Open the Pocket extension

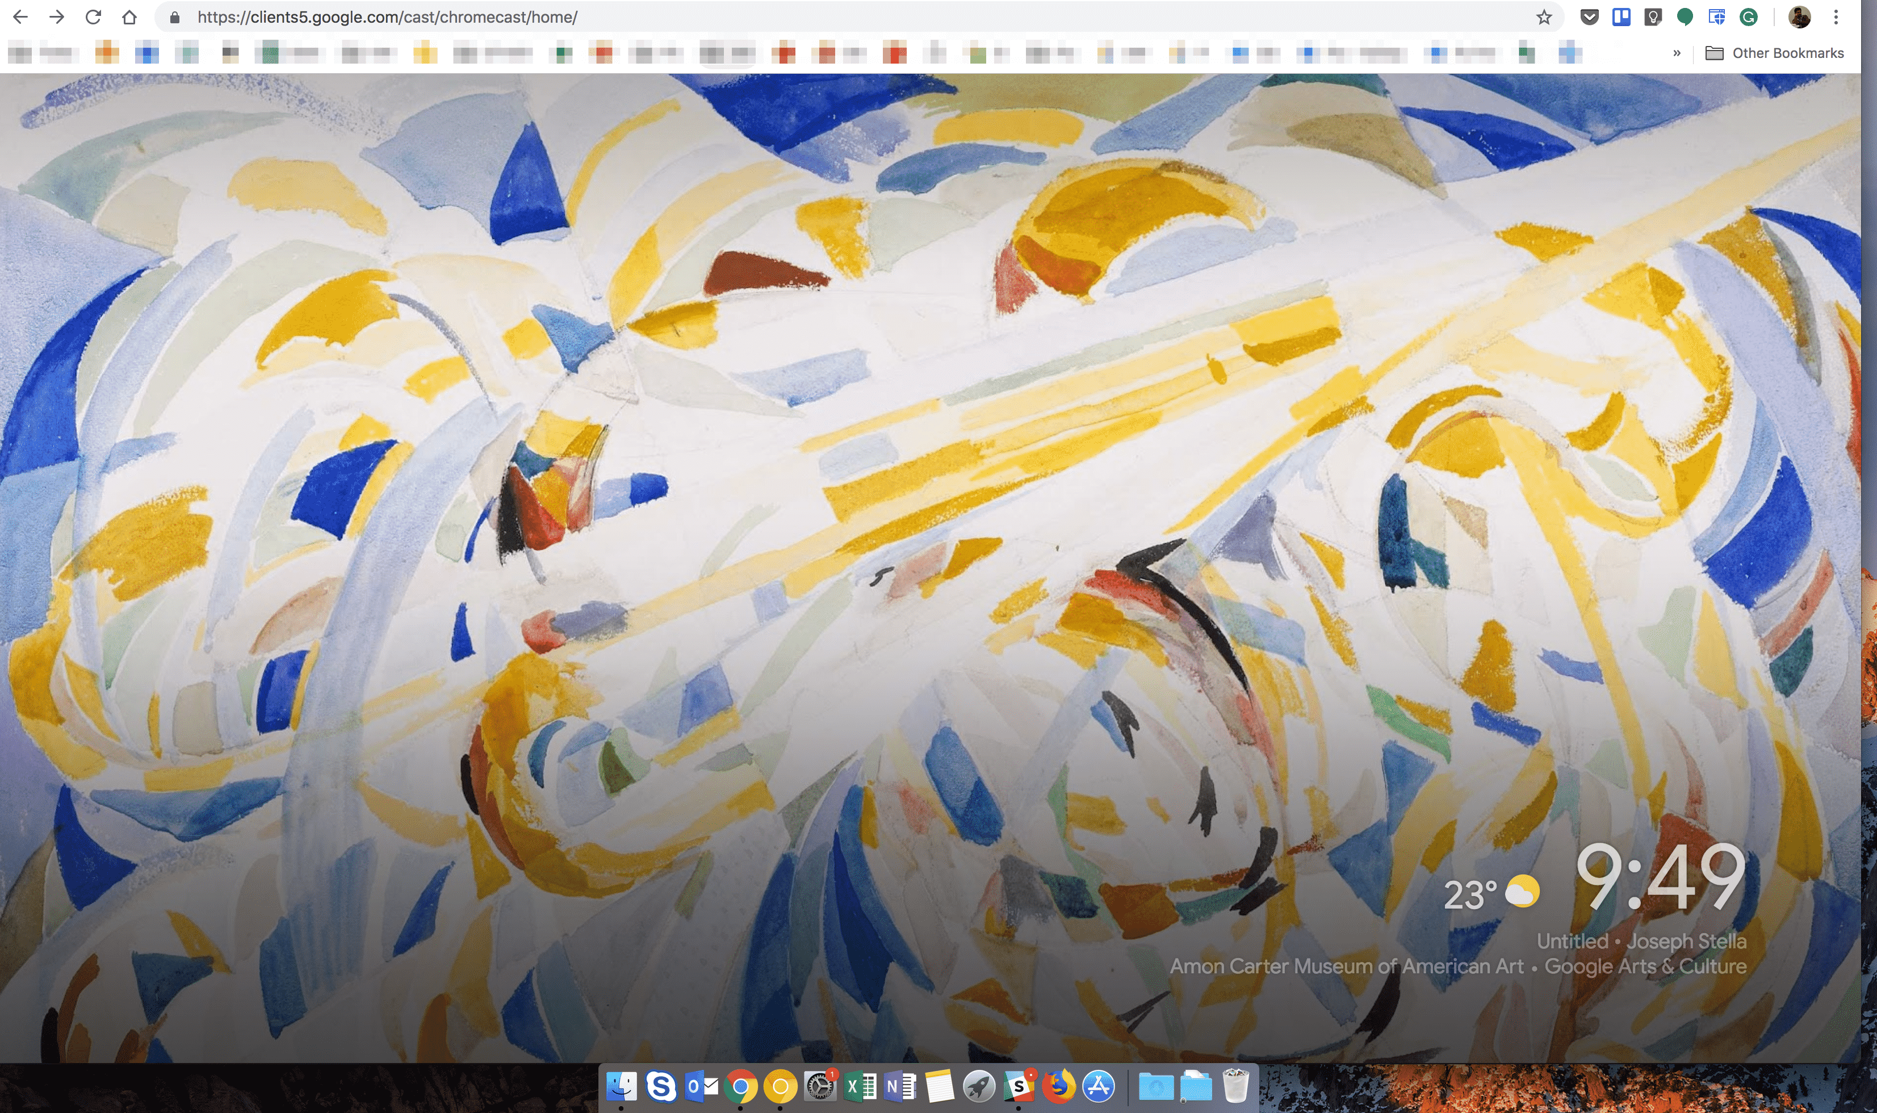tap(1589, 16)
